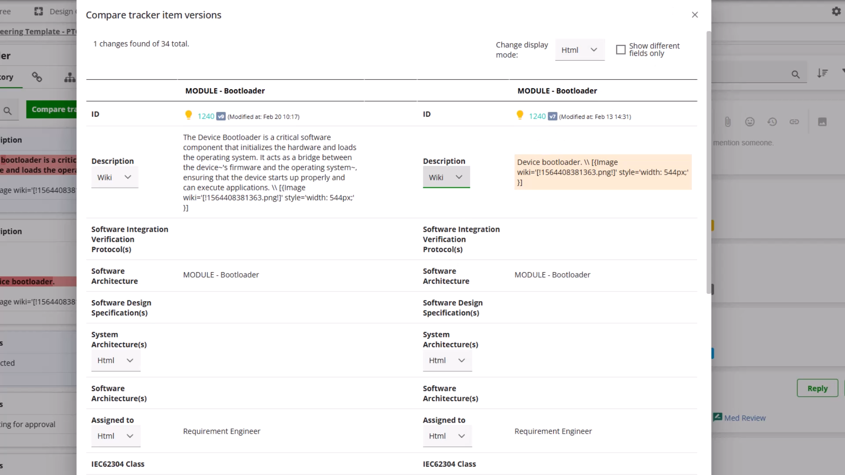This screenshot has width=845, height=475.
Task: Open the Wiki format dropdown under left Description
Action: coord(114,177)
